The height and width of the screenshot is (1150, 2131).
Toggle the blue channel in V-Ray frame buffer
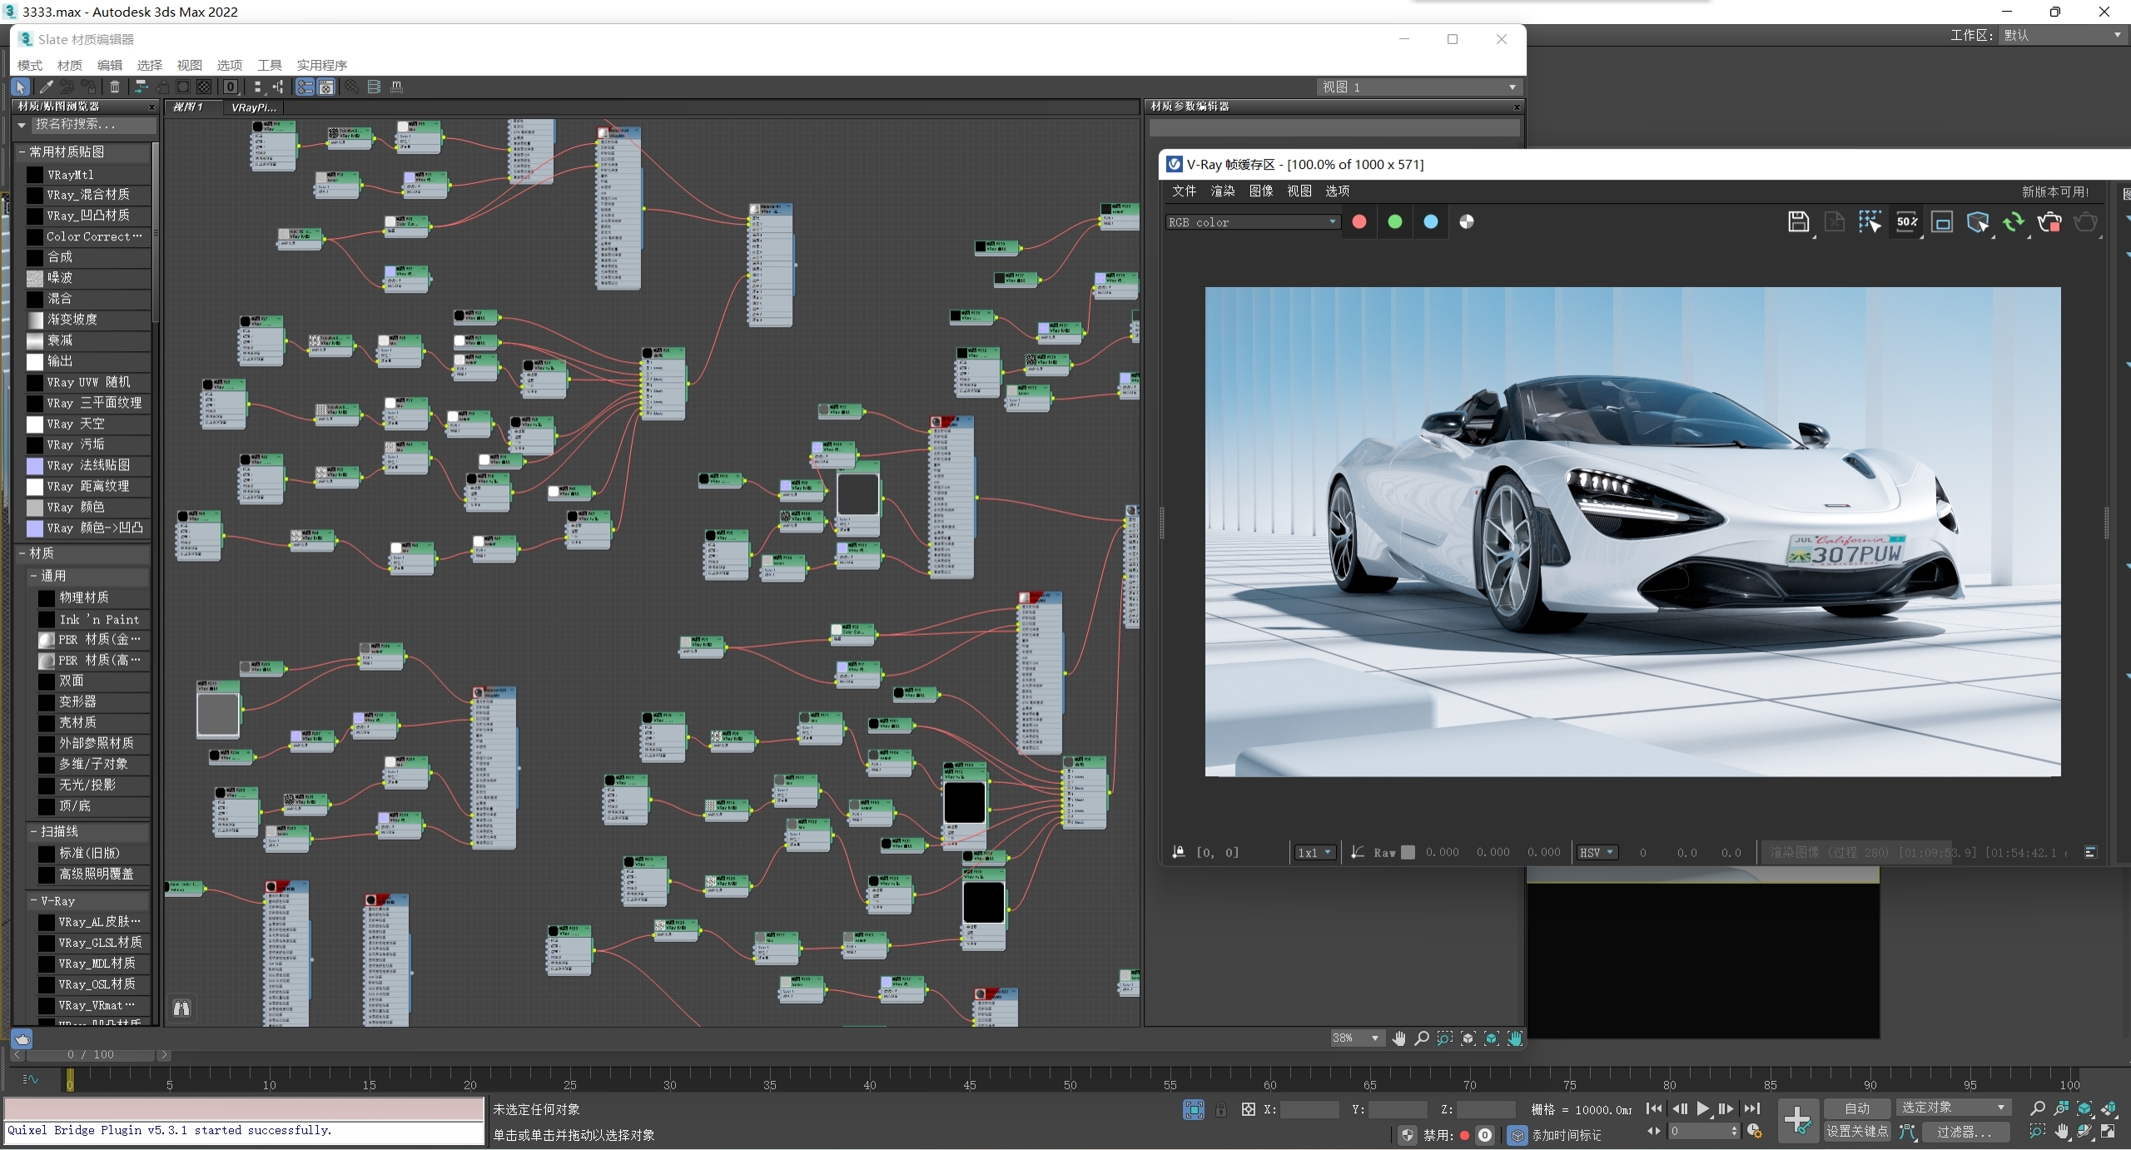[x=1431, y=221]
